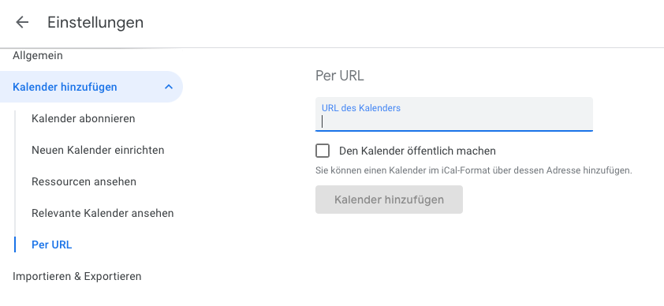Click the Den Kalender öffentlich machen label text
Image resolution: width=664 pixels, height=306 pixels.
pyautogui.click(x=417, y=151)
